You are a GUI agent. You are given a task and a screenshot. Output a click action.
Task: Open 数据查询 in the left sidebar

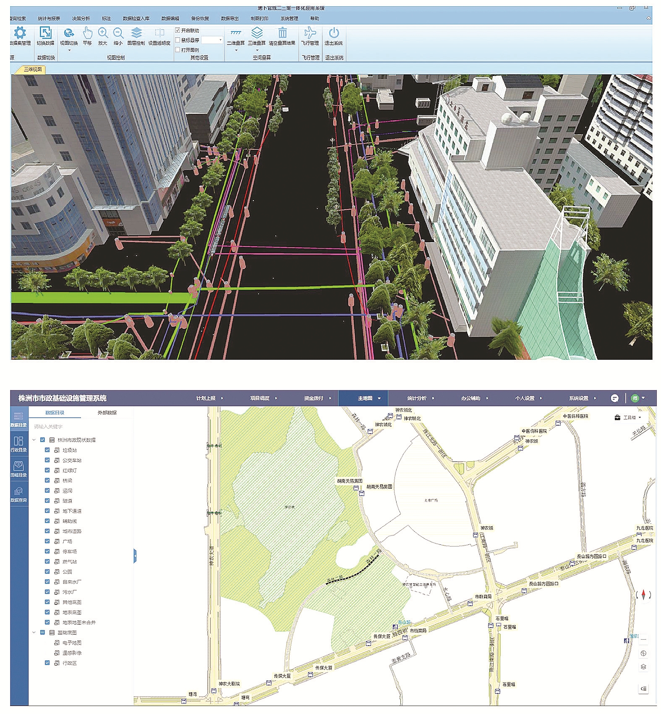18,494
